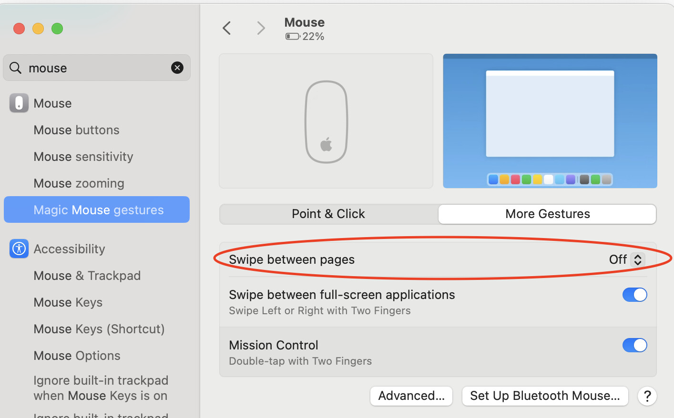The height and width of the screenshot is (418, 674).
Task: Click the Advanced... button
Action: click(x=411, y=396)
